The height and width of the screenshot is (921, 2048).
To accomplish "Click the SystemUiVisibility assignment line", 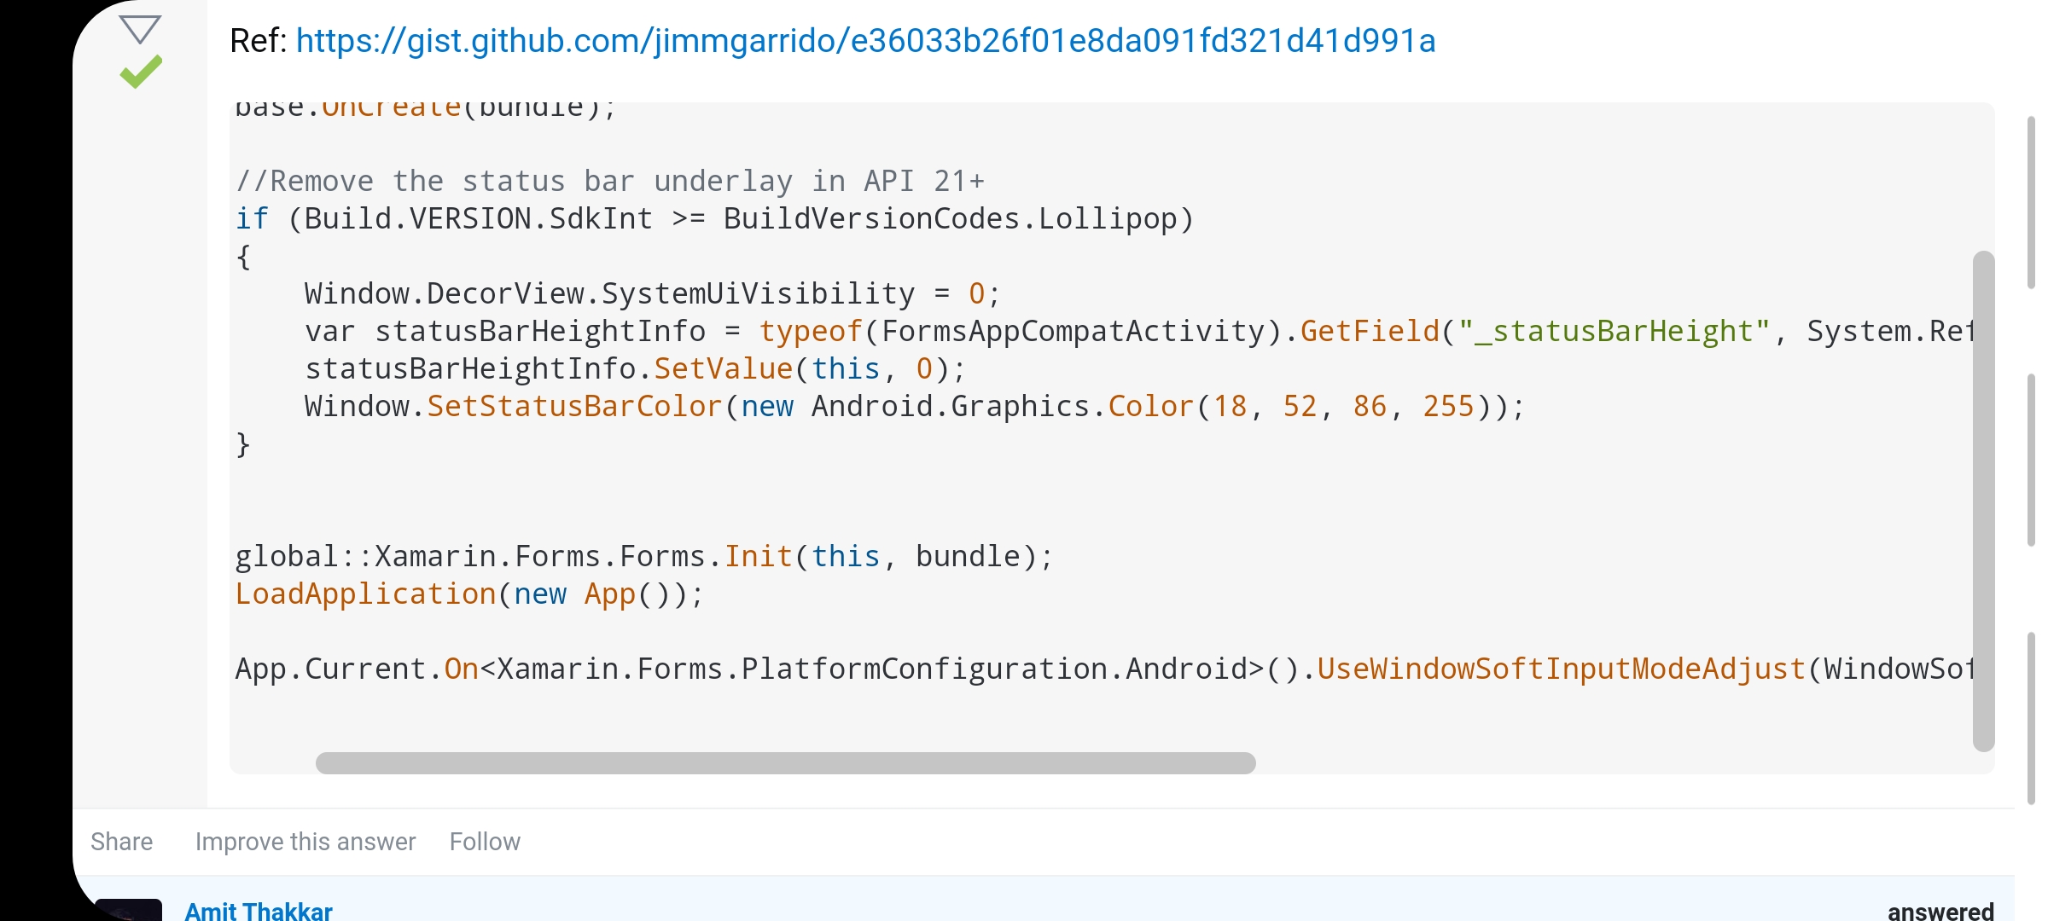I will (653, 294).
